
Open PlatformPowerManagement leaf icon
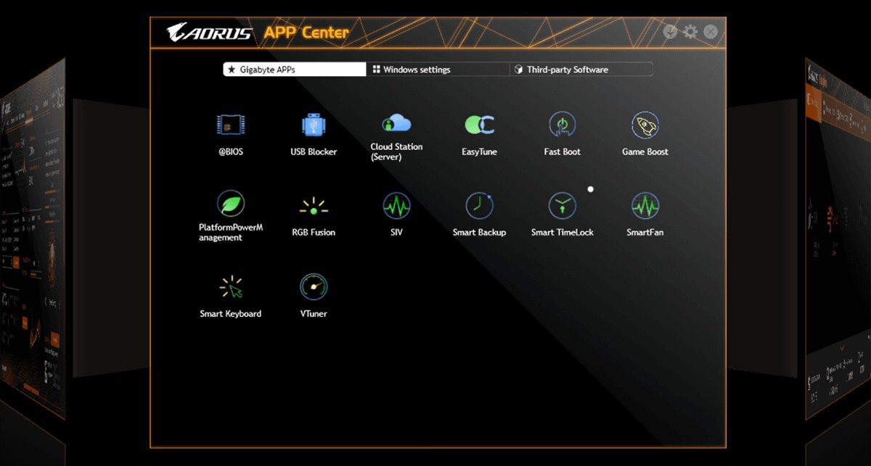tap(230, 204)
